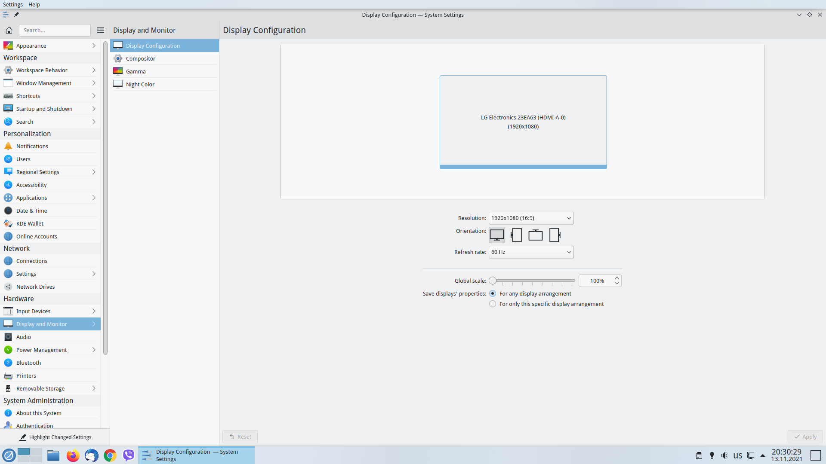Open the Help menu
This screenshot has height=464, width=826.
[x=34, y=4]
